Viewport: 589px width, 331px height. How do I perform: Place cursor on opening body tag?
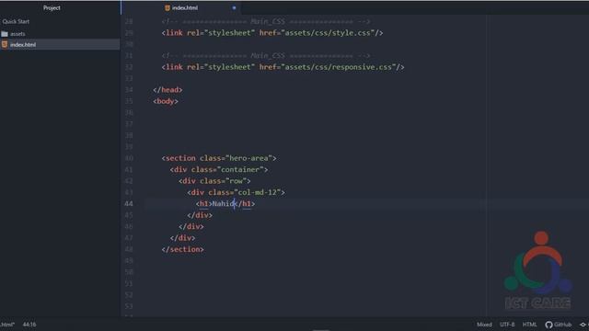166,101
